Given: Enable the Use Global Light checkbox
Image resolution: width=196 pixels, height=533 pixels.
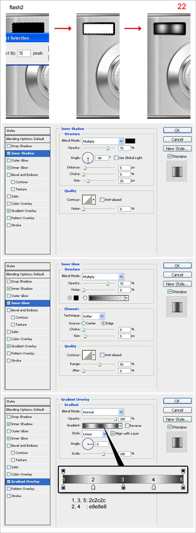Looking at the screenshot, I should (x=116, y=158).
